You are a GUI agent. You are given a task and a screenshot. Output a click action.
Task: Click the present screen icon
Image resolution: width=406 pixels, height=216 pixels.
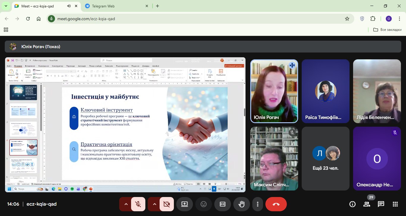point(185,204)
